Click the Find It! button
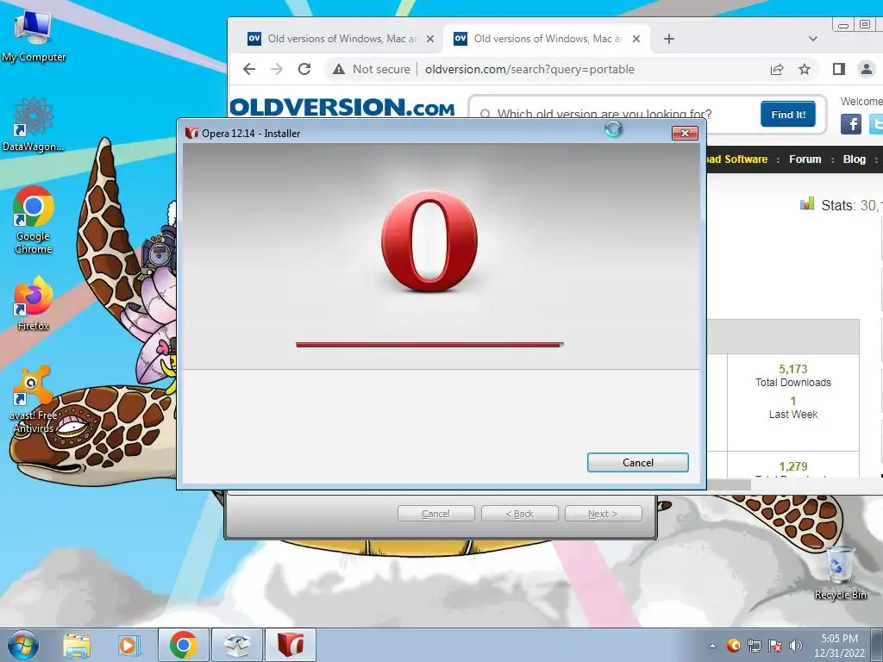The image size is (883, 662). (788, 115)
